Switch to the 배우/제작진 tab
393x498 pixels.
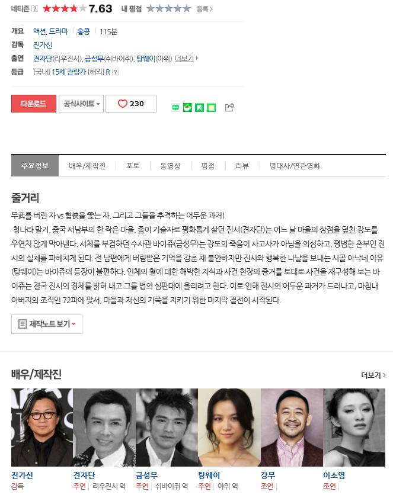click(x=87, y=166)
